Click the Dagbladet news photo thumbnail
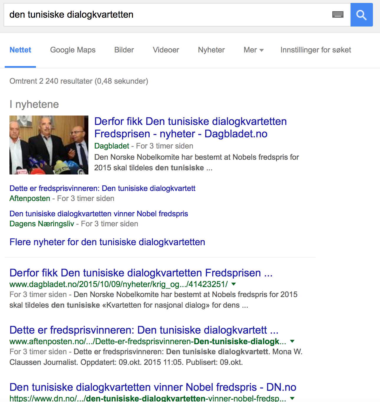Image resolution: width=380 pixels, height=402 pixels. click(49, 145)
